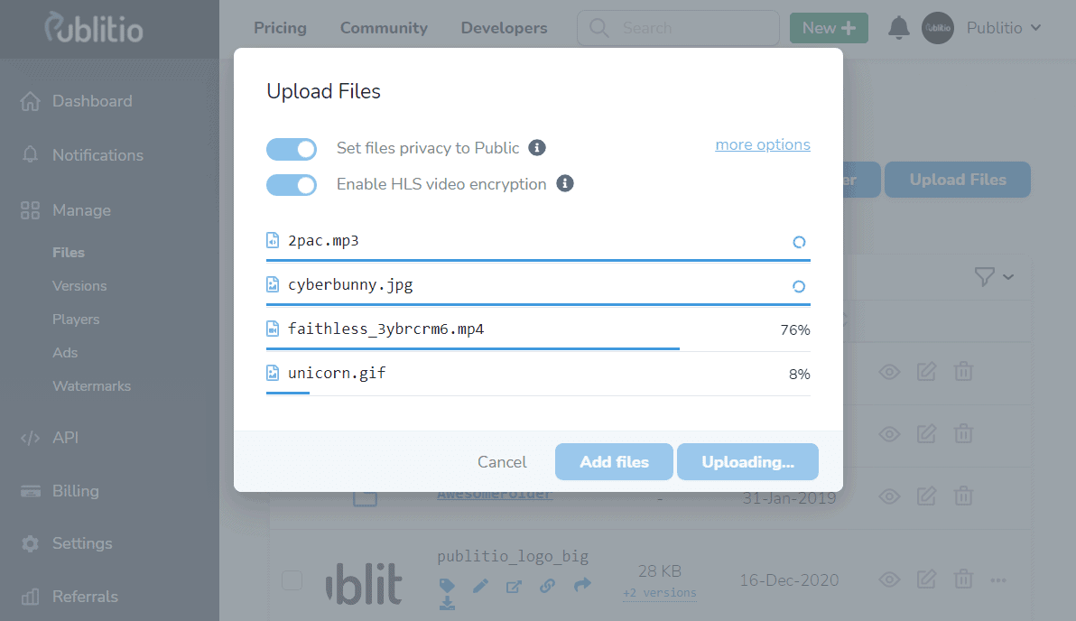Viewport: 1076px width, 621px height.
Task: Click the download icon under publitio_logo_big
Action: pos(447,603)
